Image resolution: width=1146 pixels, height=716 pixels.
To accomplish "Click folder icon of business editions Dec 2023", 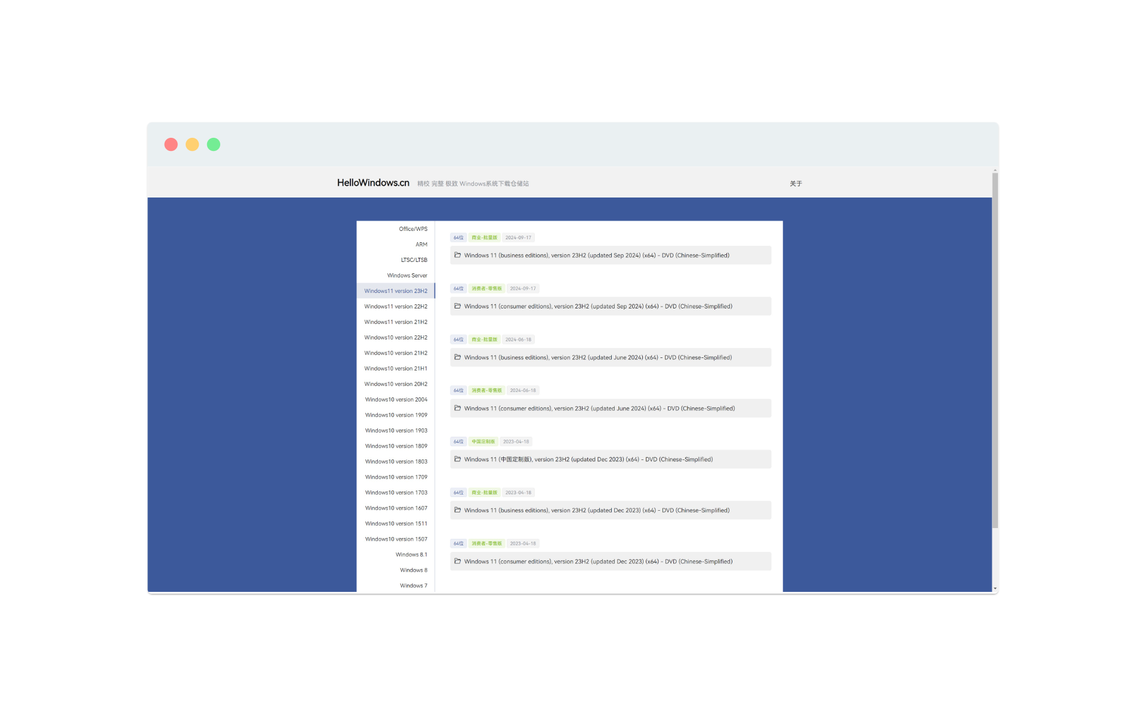I will pos(458,510).
